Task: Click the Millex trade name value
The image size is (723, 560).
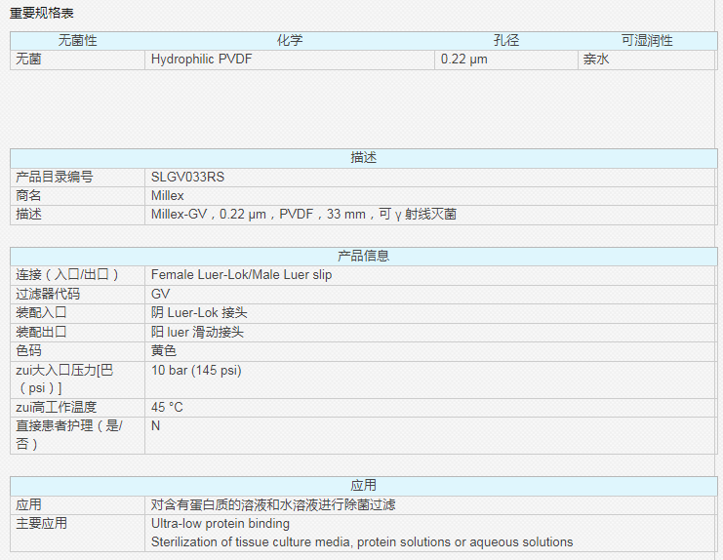Action: pos(168,196)
